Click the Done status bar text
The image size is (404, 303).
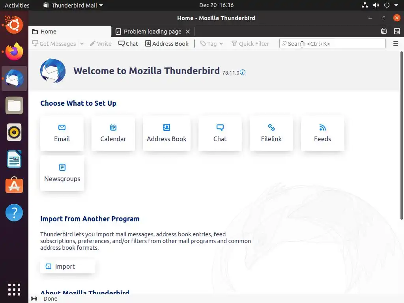[50, 299]
